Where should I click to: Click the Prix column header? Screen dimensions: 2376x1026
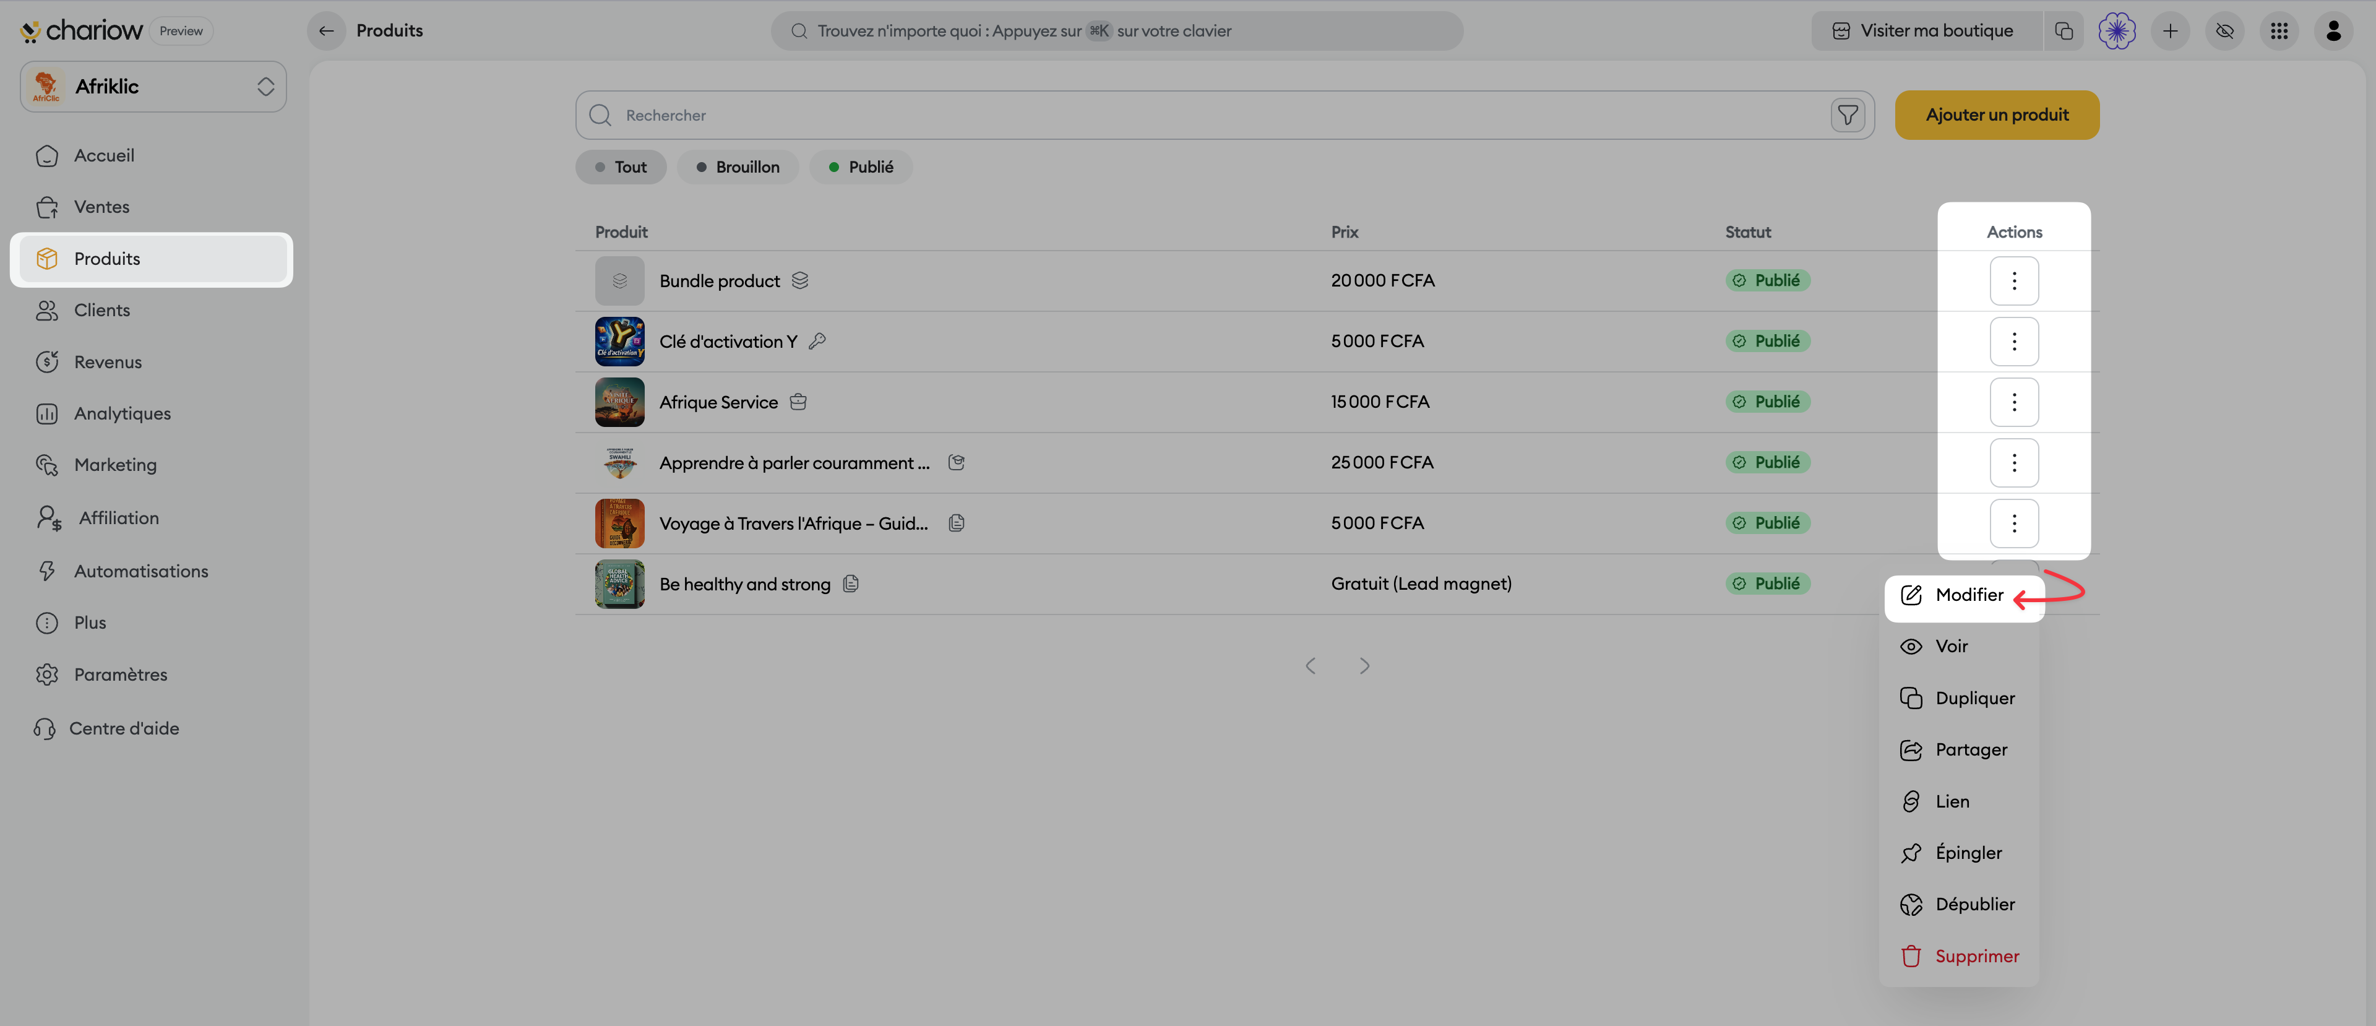point(1345,233)
